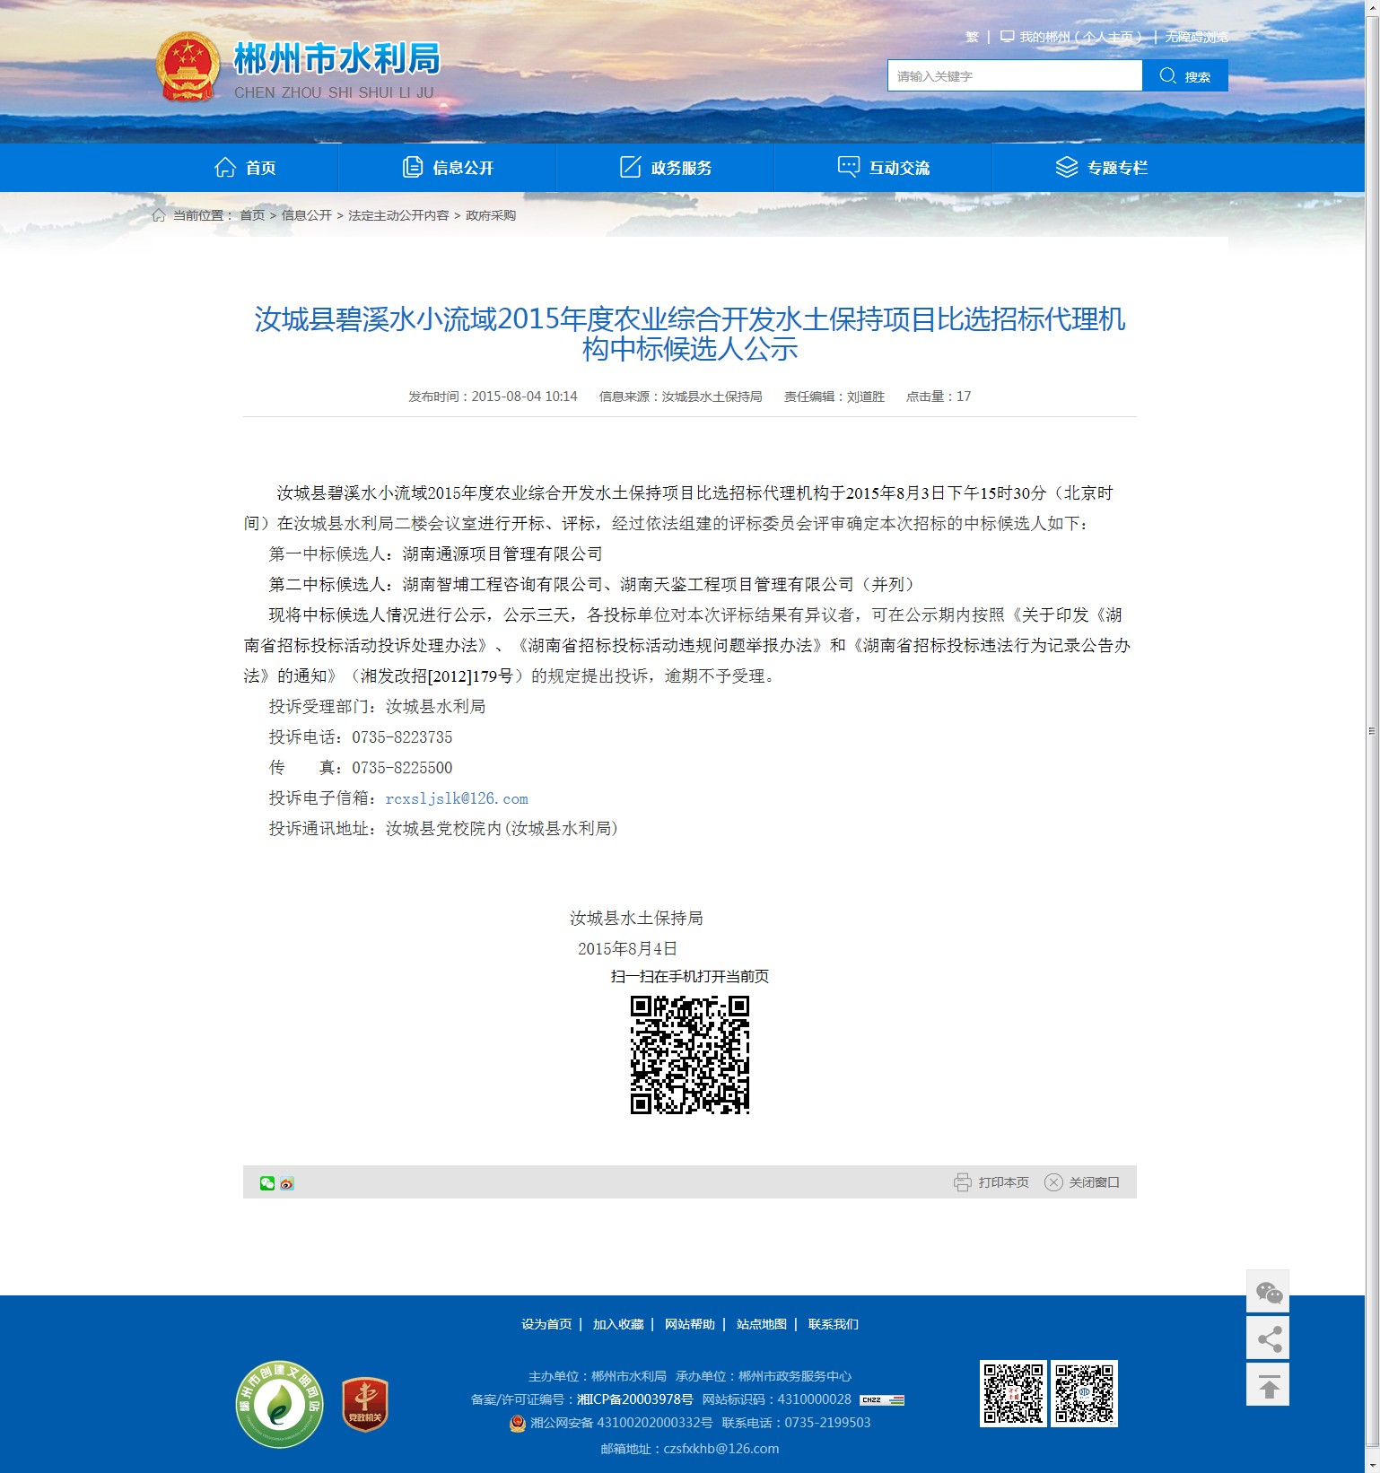Click the keyword search input field
This screenshot has height=1473, width=1380.
point(1014,76)
